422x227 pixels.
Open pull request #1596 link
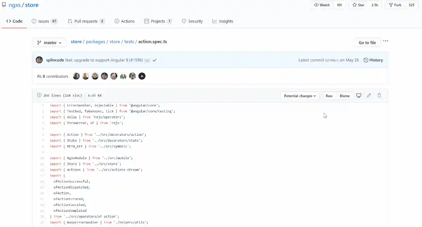[x=136, y=60]
